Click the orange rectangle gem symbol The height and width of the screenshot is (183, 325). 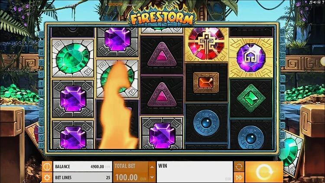tap(206, 82)
